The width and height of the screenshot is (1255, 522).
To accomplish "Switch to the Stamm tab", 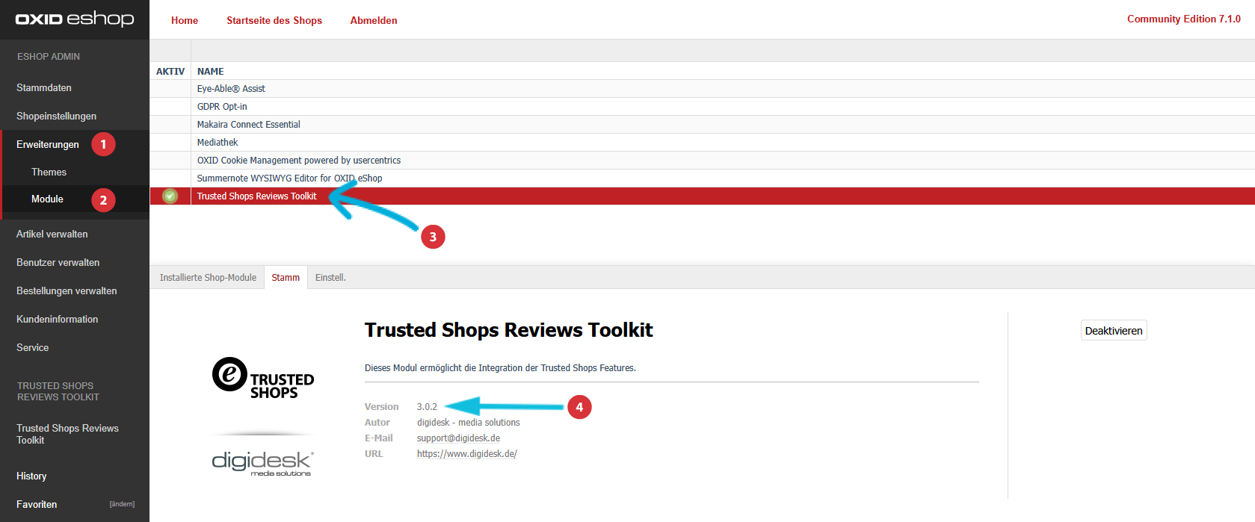I will (286, 277).
